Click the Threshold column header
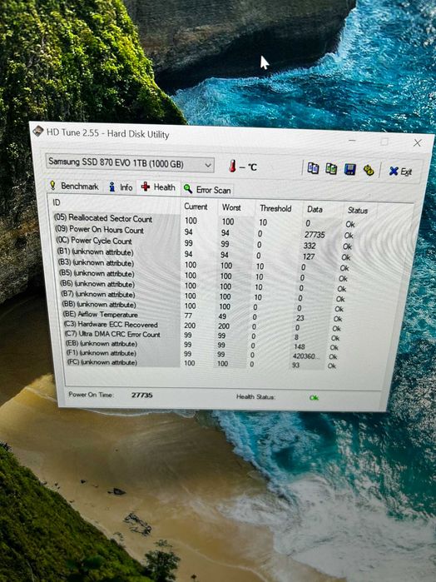The width and height of the screenshot is (436, 582). coord(275,209)
